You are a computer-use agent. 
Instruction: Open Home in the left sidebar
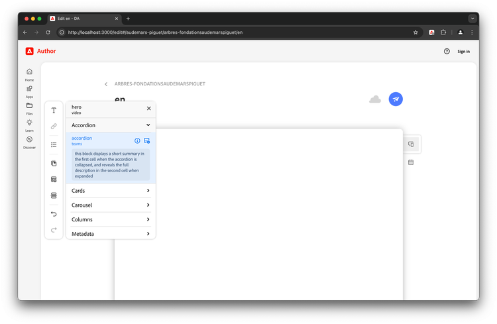29,74
